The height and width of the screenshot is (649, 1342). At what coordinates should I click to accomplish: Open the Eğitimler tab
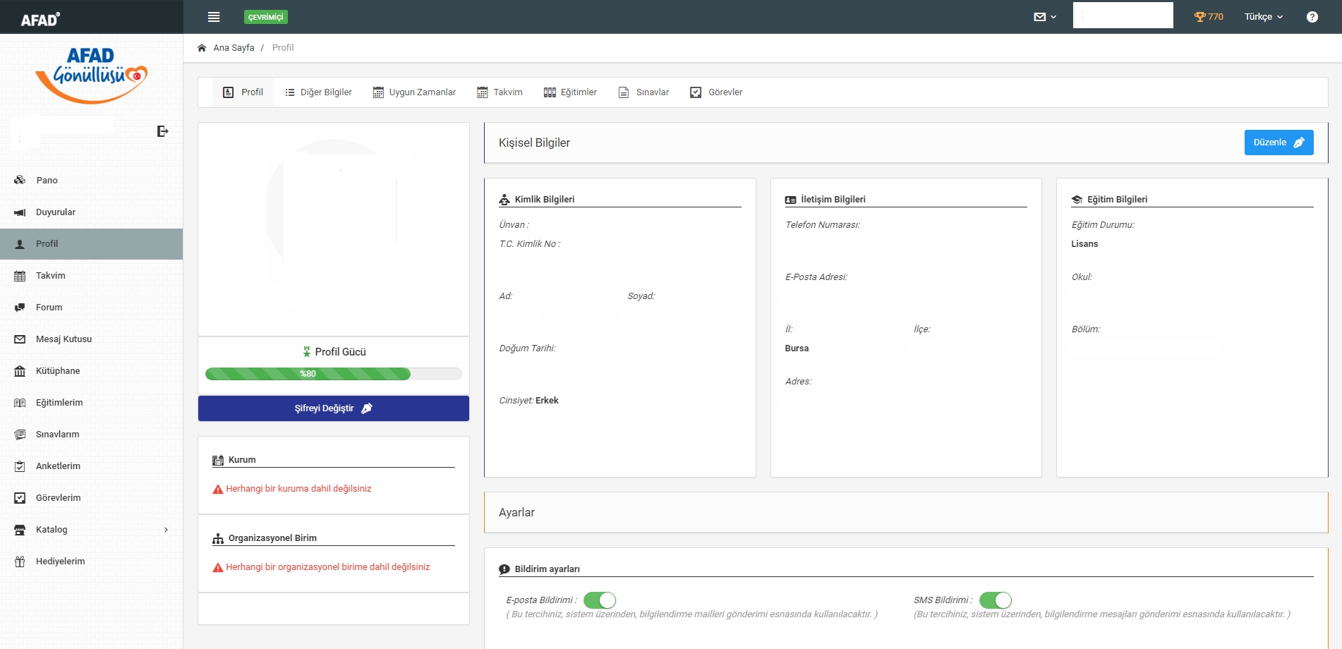coord(570,92)
